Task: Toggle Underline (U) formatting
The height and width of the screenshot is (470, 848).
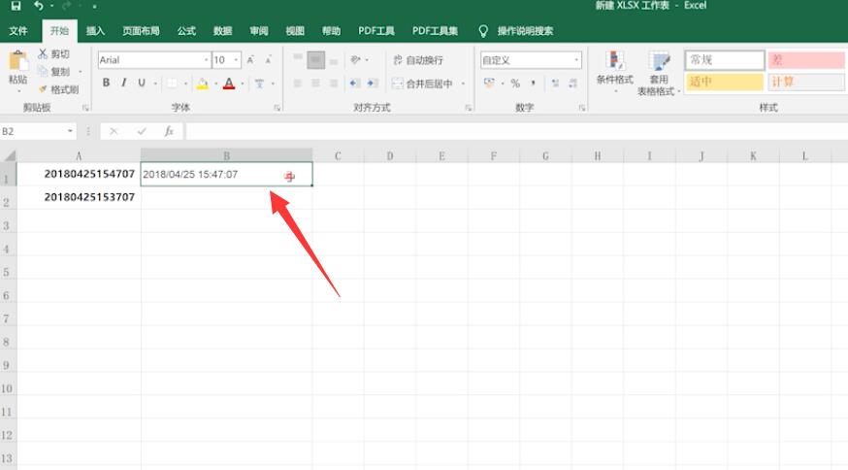Action: click(x=141, y=83)
